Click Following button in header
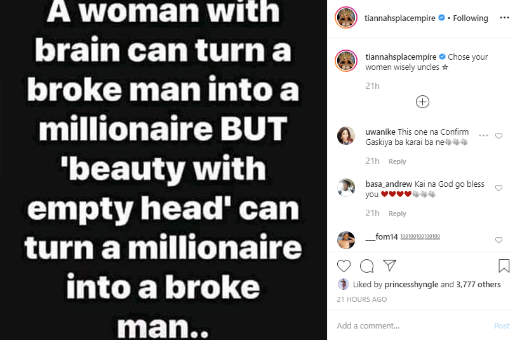The height and width of the screenshot is (340, 515). click(471, 18)
